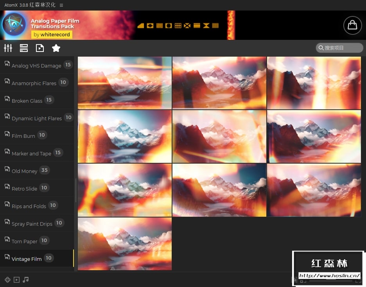The width and height of the screenshot is (366, 287).
Task: Open first thumbnail in second row
Action: click(x=125, y=137)
